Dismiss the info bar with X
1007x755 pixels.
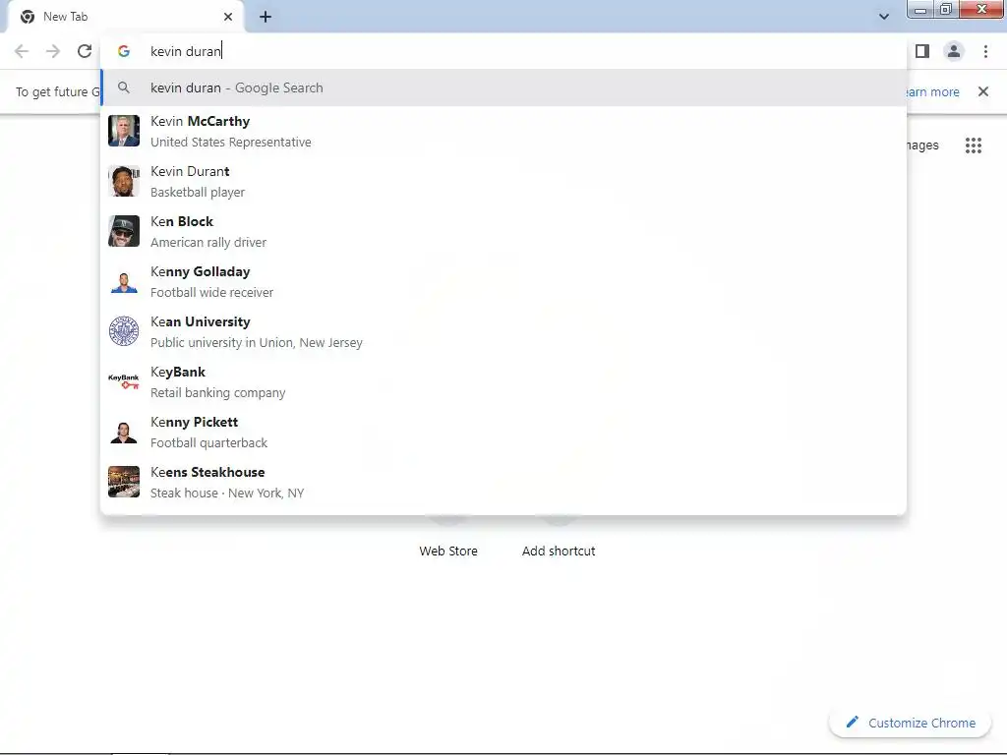pyautogui.click(x=983, y=91)
